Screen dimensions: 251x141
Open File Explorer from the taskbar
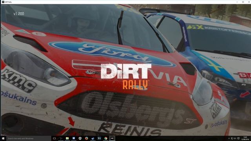[x=67, y=138]
